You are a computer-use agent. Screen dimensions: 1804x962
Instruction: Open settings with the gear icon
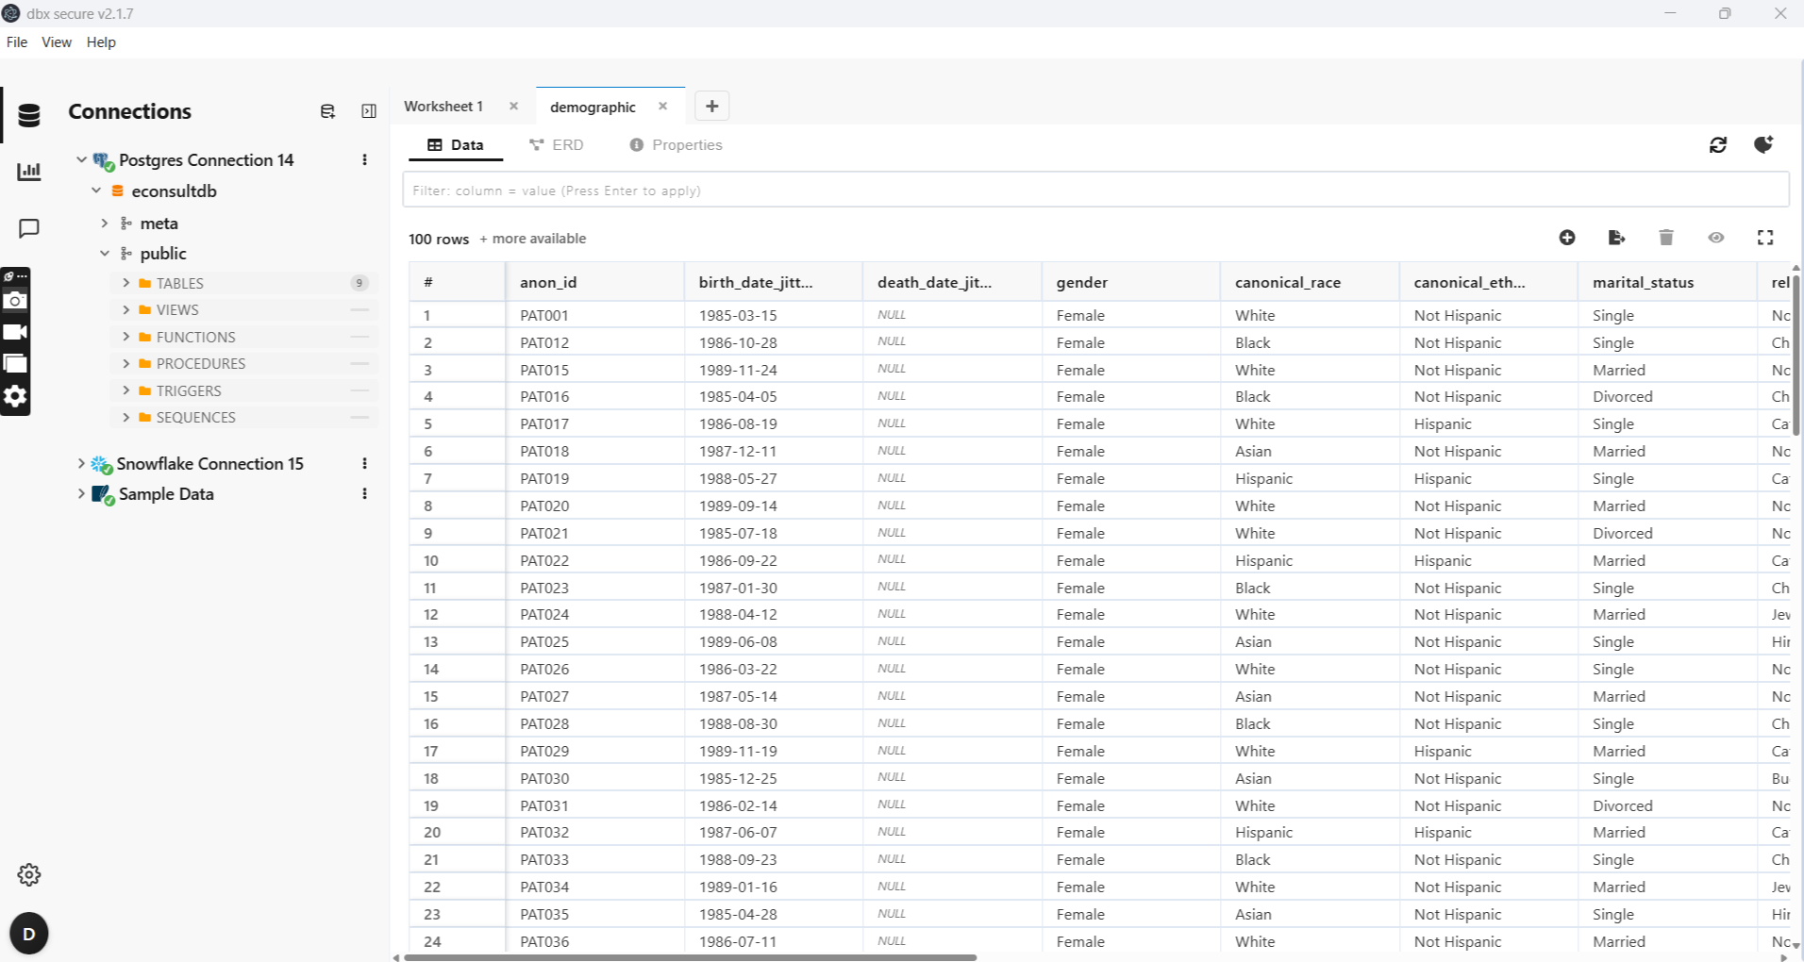[x=28, y=874]
